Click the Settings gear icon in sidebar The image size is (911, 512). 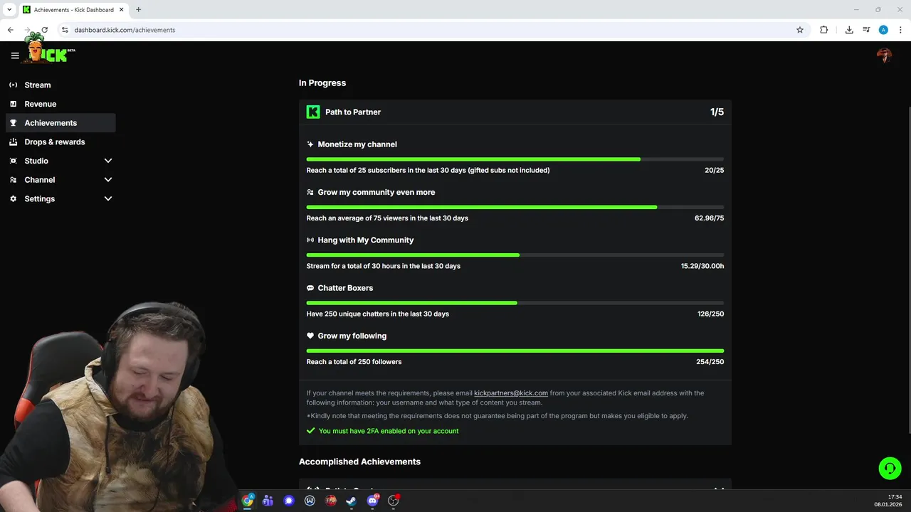(13, 198)
